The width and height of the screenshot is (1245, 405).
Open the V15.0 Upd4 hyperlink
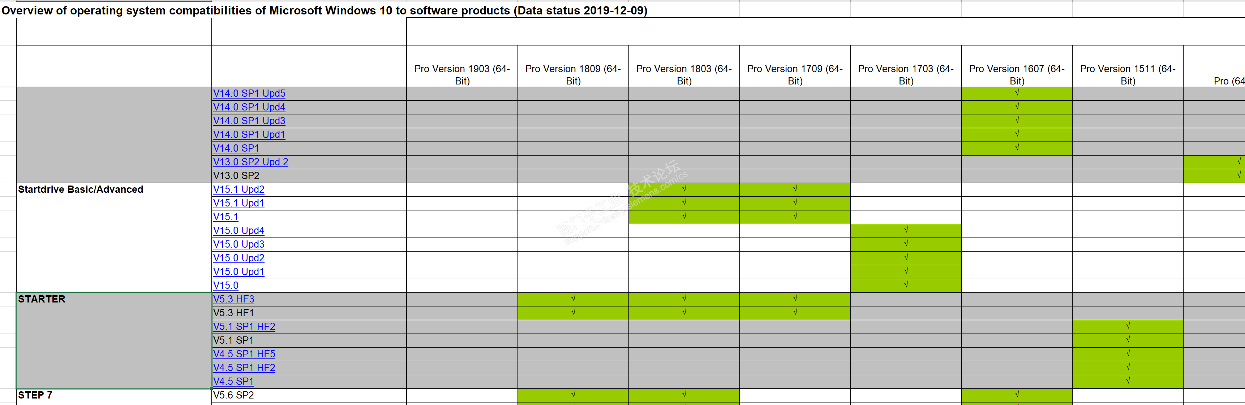(239, 231)
